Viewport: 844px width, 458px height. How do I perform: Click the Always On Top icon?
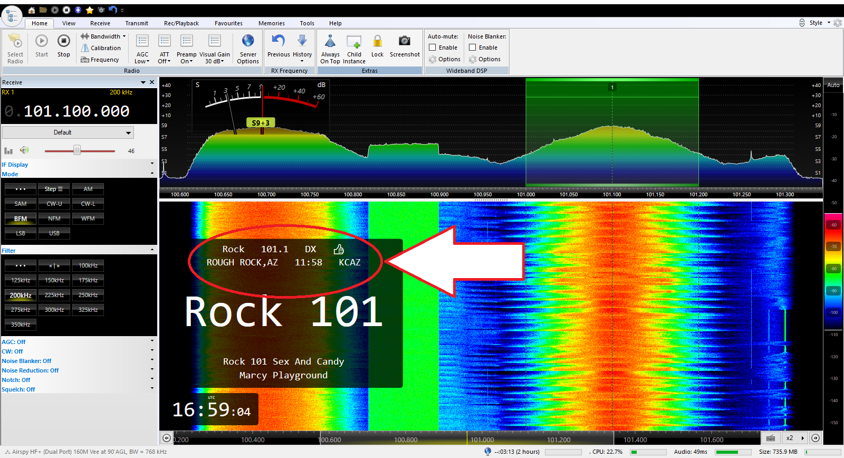pyautogui.click(x=330, y=42)
